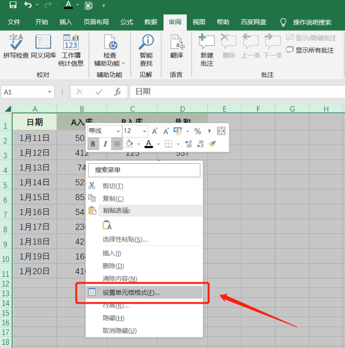Increase font size in mini toolbar
This screenshot has width=345, height=348.
(155, 131)
